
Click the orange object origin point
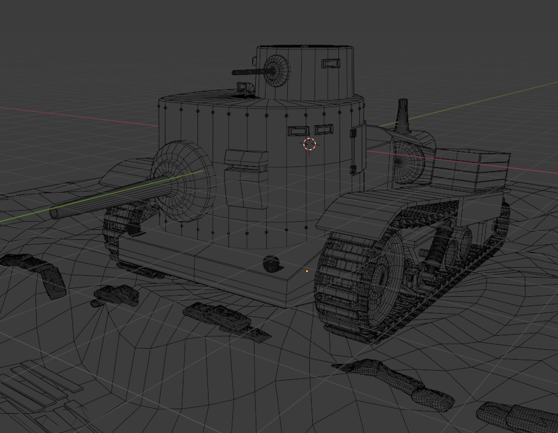[307, 271]
